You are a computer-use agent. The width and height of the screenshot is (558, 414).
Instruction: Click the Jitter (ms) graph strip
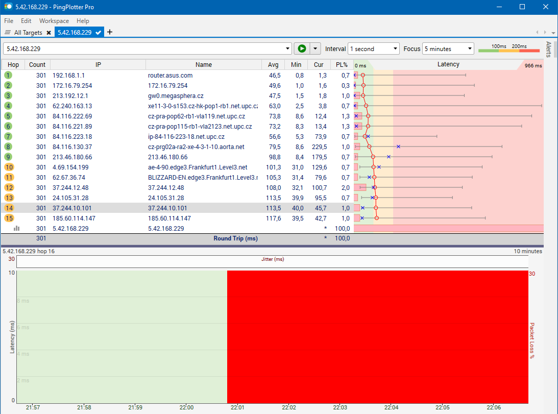pyautogui.click(x=272, y=262)
